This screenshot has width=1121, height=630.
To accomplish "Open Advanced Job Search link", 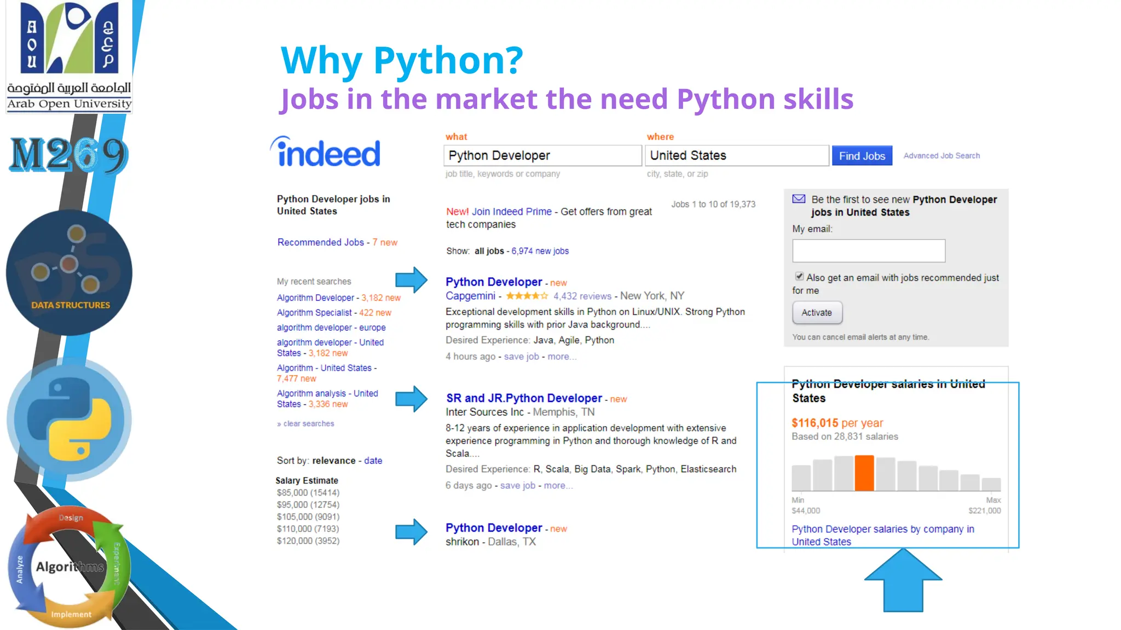I will (x=941, y=156).
